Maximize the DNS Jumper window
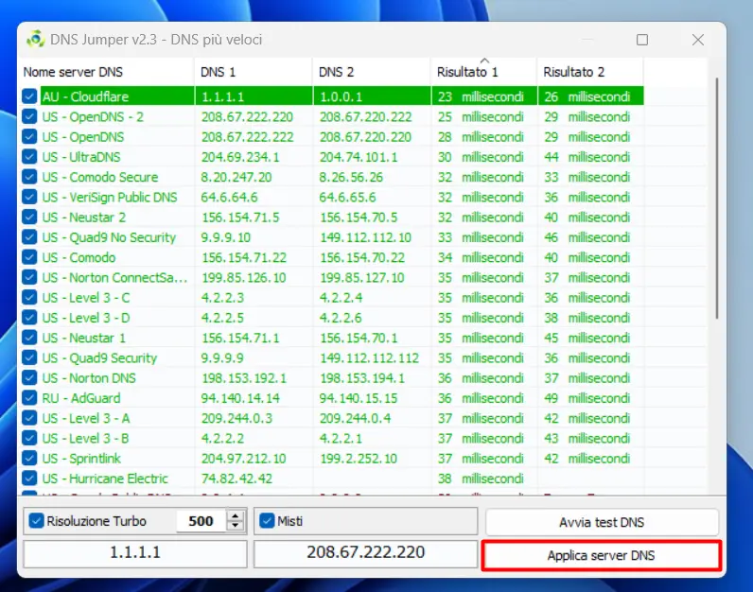The width and height of the screenshot is (753, 592). [642, 40]
